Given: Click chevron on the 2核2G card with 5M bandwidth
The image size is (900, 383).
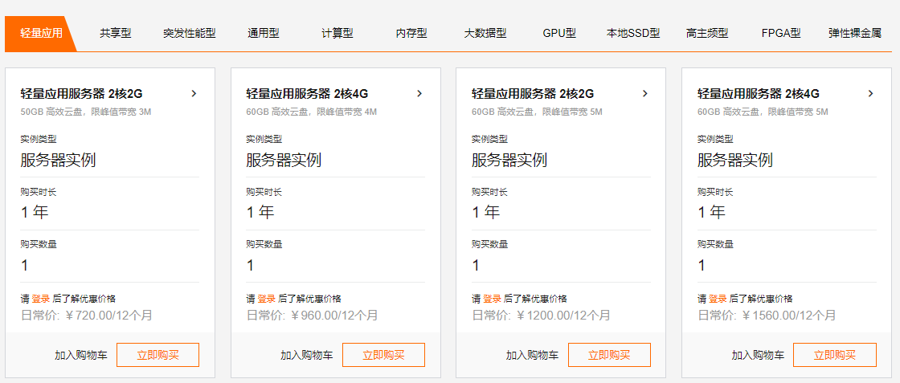Looking at the screenshot, I should coord(645,93).
